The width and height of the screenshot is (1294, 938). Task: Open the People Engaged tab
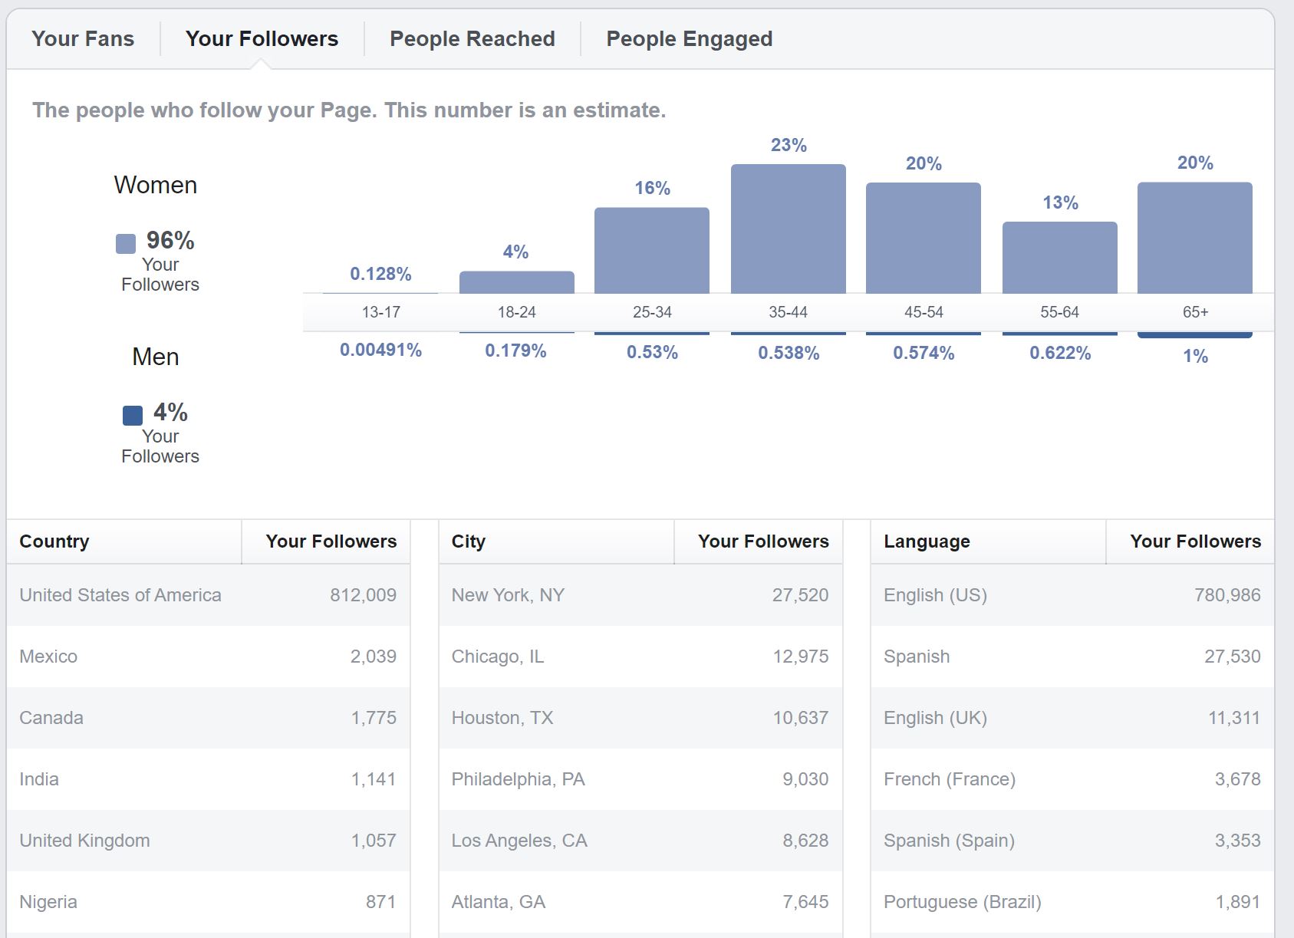(689, 39)
